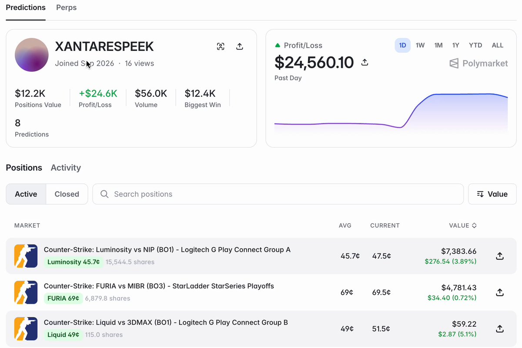The height and width of the screenshot is (348, 522).
Task: Select the 1Y time range
Action: point(456,45)
